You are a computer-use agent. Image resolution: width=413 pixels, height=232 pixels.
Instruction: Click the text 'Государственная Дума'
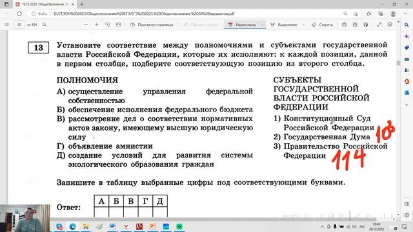point(327,137)
